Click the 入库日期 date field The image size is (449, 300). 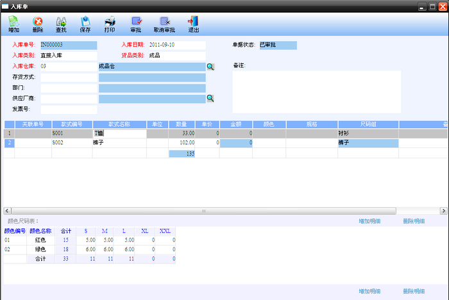click(x=176, y=46)
